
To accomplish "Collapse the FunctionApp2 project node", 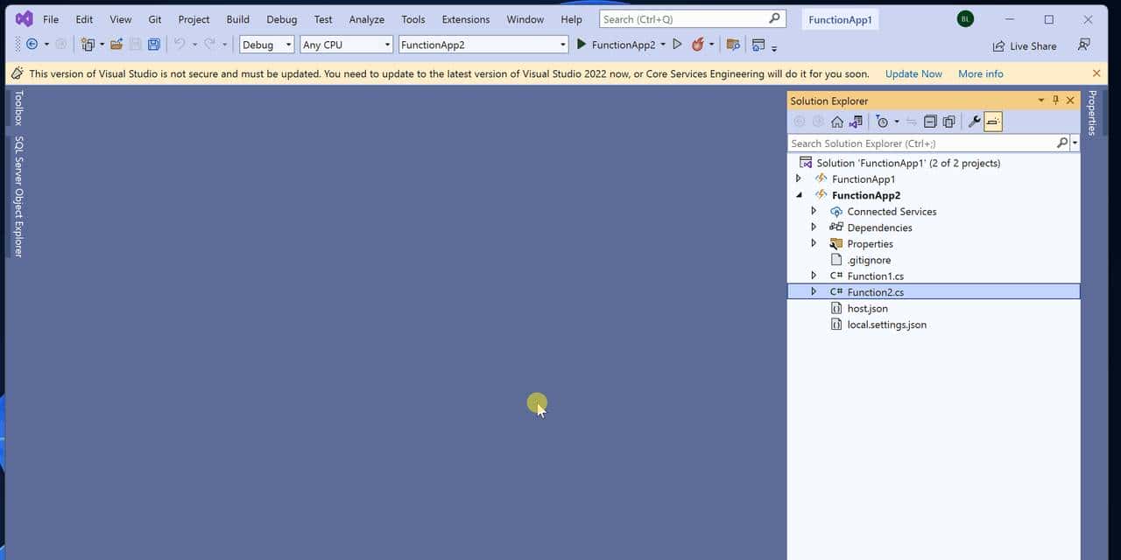I will pyautogui.click(x=798, y=194).
